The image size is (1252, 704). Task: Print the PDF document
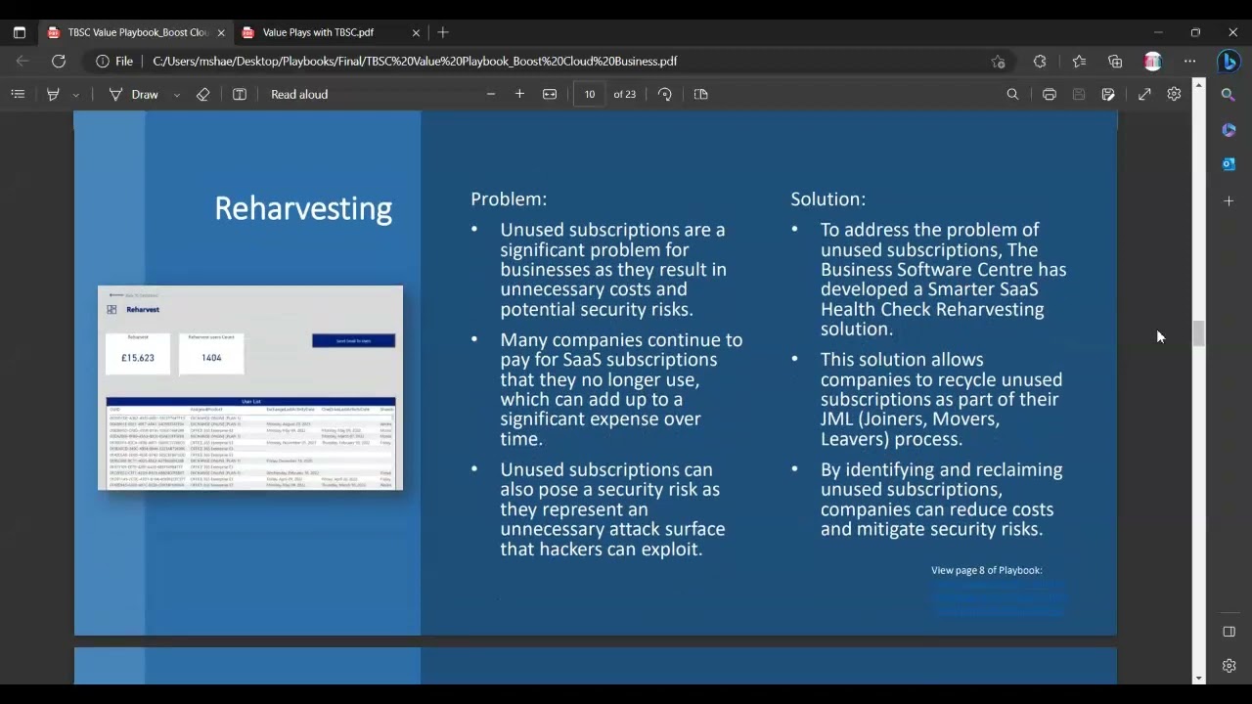point(1049,94)
